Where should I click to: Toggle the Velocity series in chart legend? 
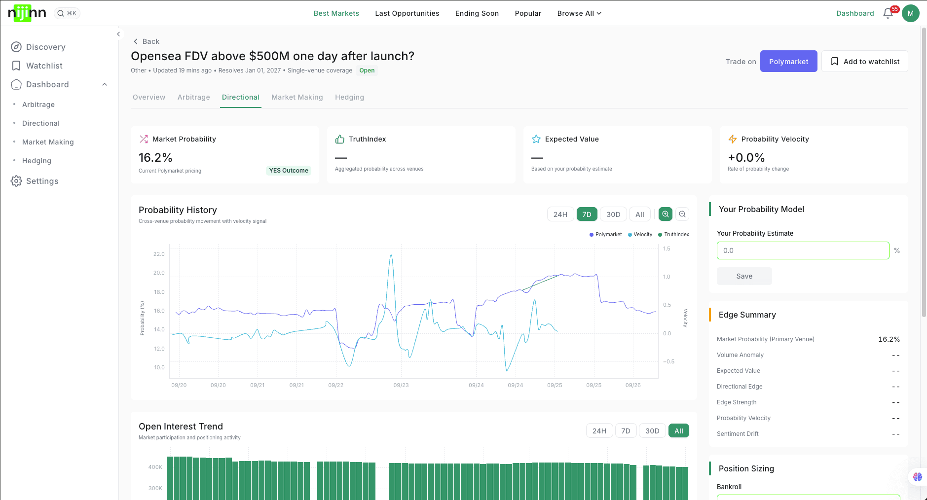(x=640, y=235)
